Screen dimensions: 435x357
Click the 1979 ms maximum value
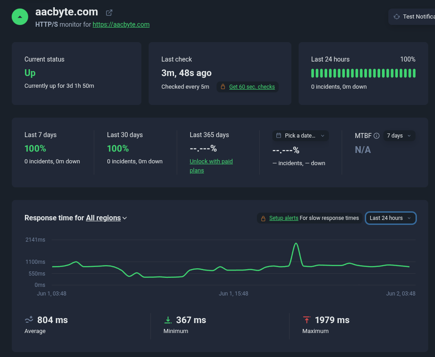332,320
